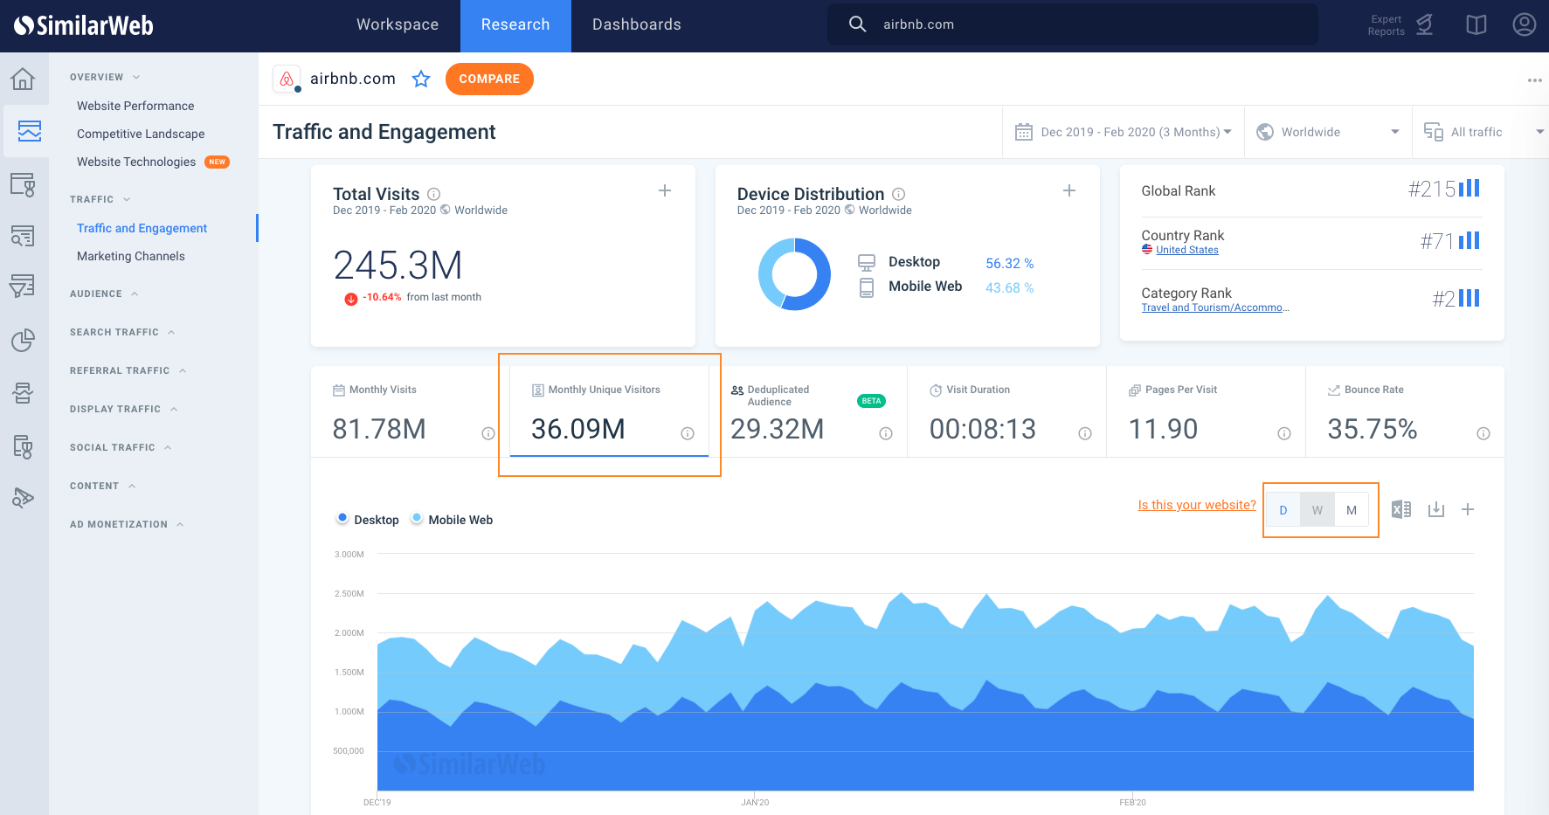Expand the Display Traffic section
This screenshot has height=815, width=1549.
tap(123, 409)
